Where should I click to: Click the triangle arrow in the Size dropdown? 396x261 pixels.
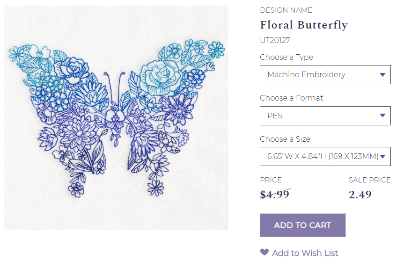382,157
